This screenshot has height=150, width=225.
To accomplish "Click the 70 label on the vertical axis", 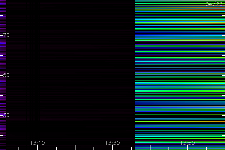I will pyautogui.click(x=6, y=35).
